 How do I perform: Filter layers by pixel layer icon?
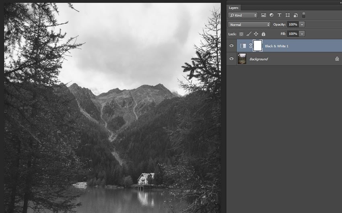pos(264,15)
